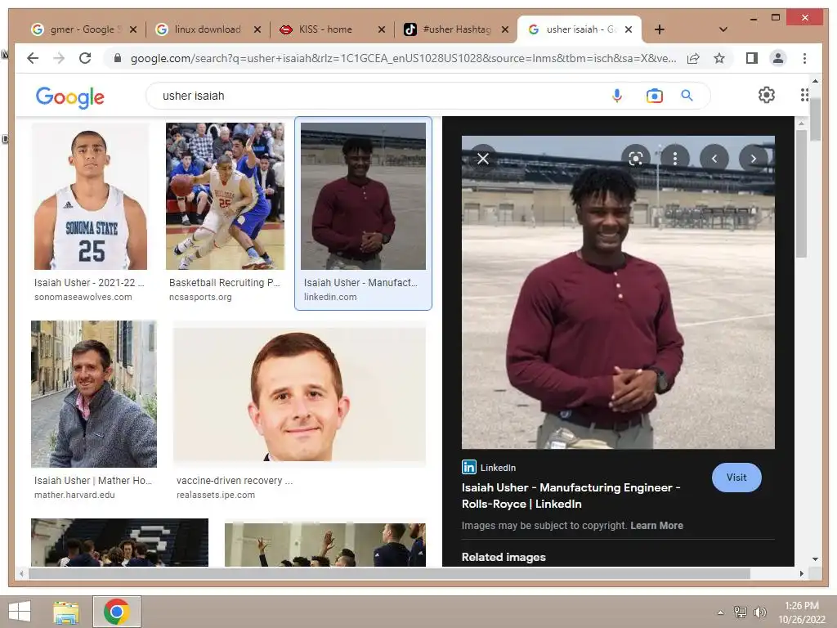Open the mather.harvard.edu gray fleece thumbnail
837x628 pixels.
(x=94, y=394)
